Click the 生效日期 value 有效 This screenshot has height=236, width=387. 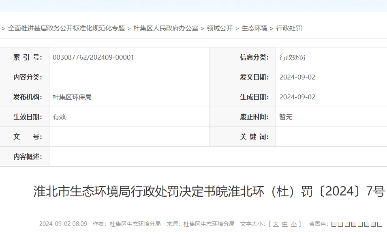click(59, 117)
